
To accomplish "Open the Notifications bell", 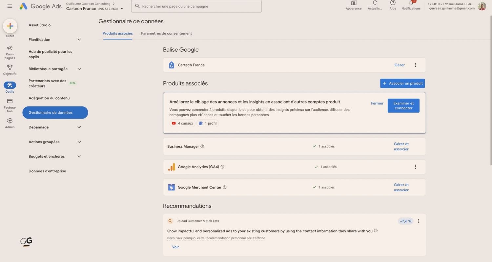I will [x=411, y=3].
